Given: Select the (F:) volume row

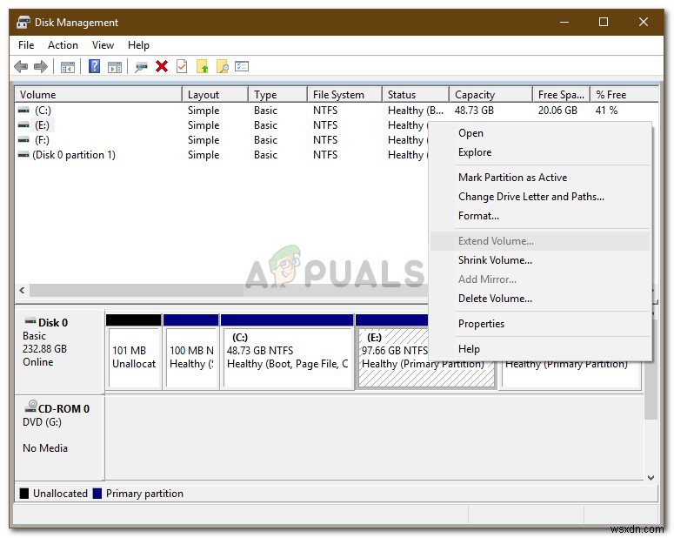Looking at the screenshot, I should click(222, 140).
